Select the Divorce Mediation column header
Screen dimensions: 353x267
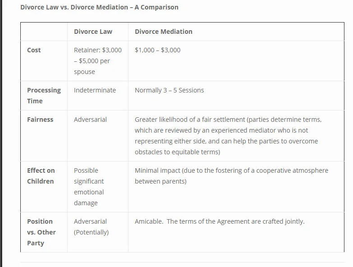coord(164,32)
